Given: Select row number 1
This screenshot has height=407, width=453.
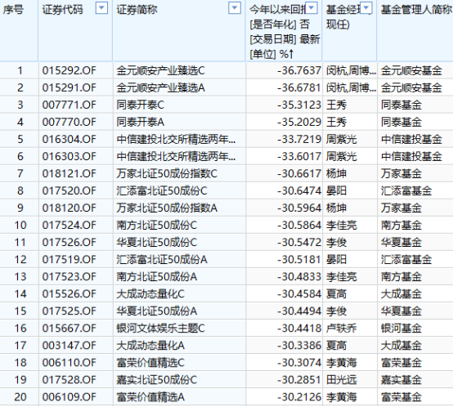Looking at the screenshot, I should (x=20, y=70).
